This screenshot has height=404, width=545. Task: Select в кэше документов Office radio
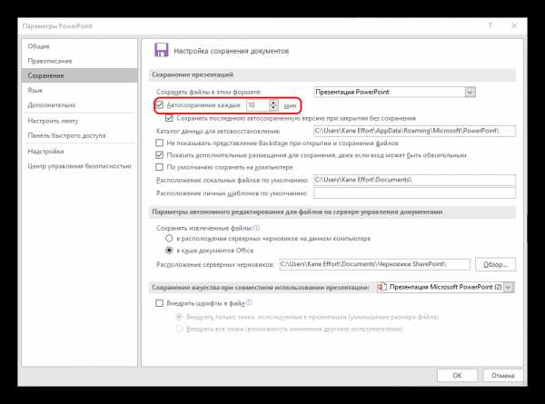coord(169,250)
